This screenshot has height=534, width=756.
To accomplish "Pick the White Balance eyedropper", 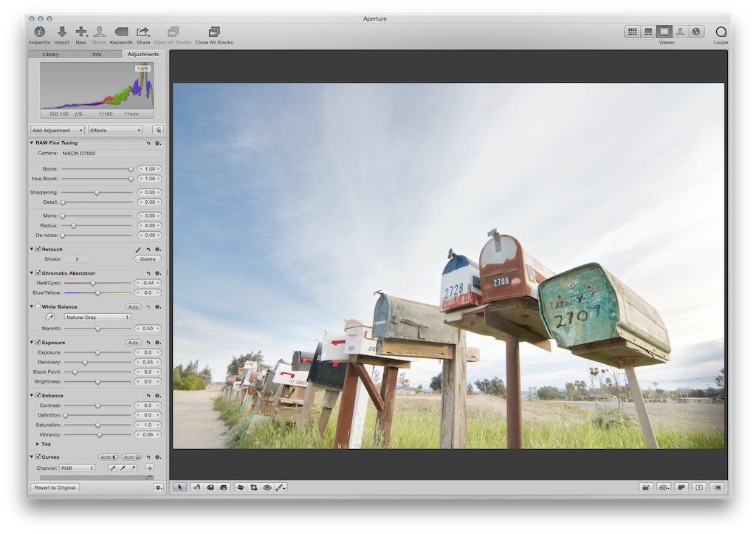I will tap(50, 318).
